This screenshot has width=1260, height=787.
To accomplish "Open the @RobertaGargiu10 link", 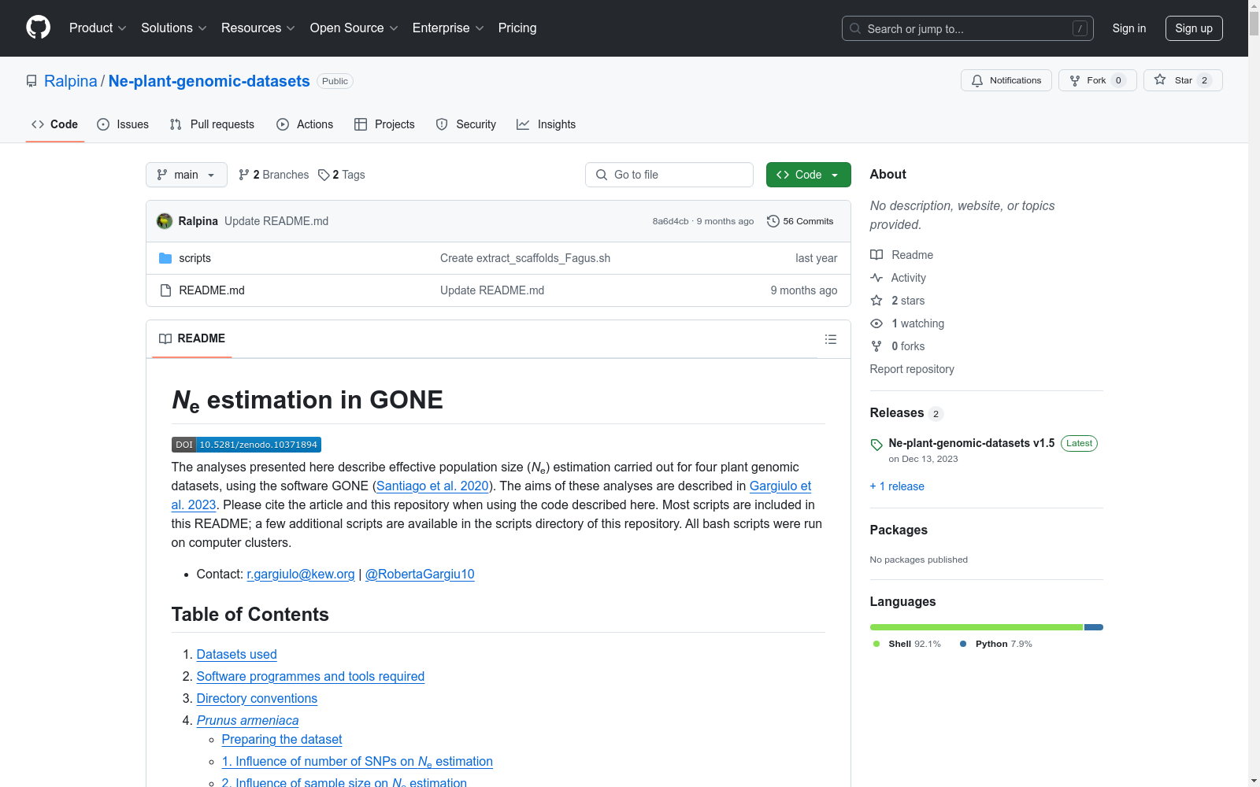I will [x=420, y=575].
